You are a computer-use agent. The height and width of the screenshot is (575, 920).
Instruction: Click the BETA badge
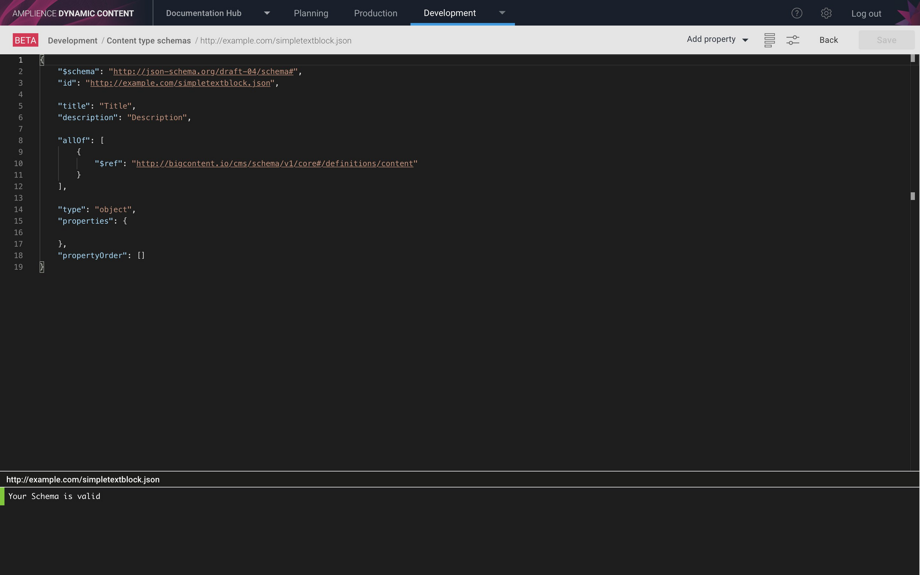tap(25, 40)
